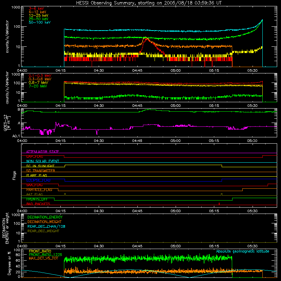
Task: Click the Degrees or % axis label
Action: (9, 263)
